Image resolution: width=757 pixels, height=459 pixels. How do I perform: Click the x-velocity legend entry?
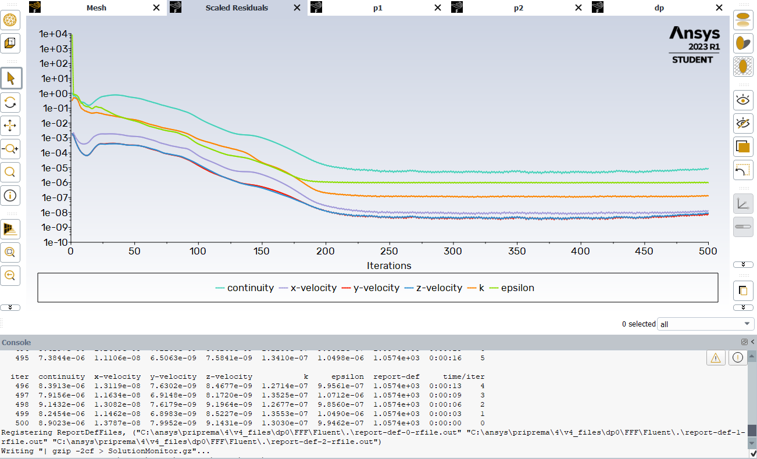click(308, 288)
